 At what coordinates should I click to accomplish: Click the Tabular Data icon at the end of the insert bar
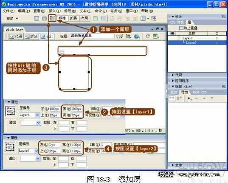[x=154, y=18]
